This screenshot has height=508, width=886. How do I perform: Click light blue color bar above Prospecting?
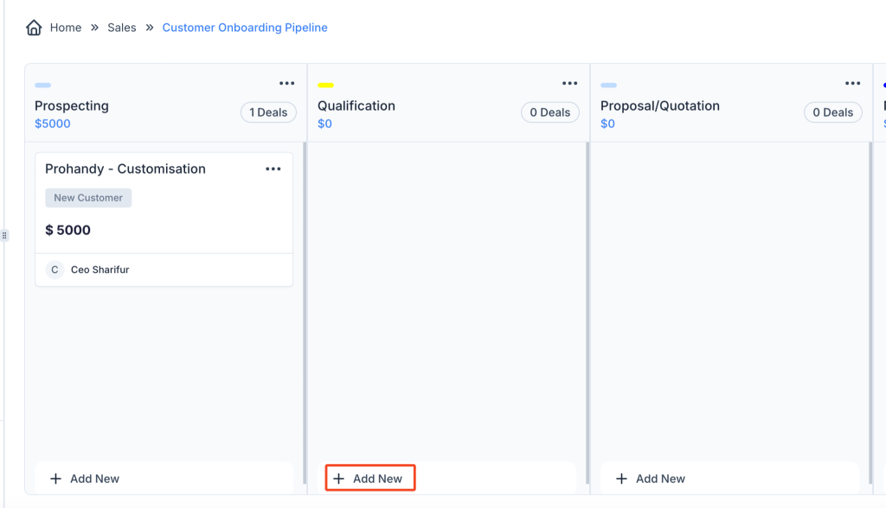click(x=42, y=86)
